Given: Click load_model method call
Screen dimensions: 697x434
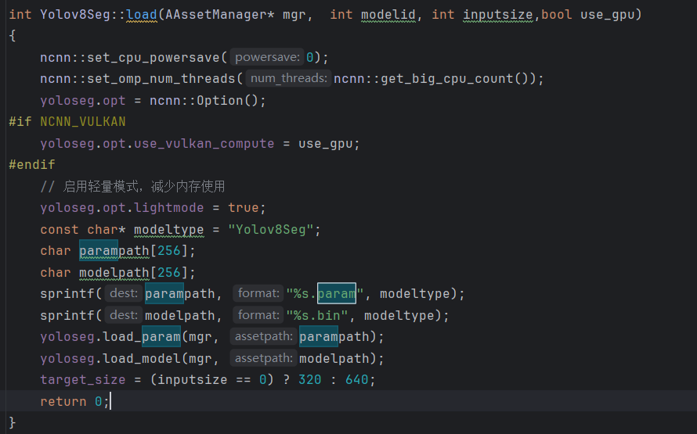Looking at the screenshot, I should (x=142, y=359).
